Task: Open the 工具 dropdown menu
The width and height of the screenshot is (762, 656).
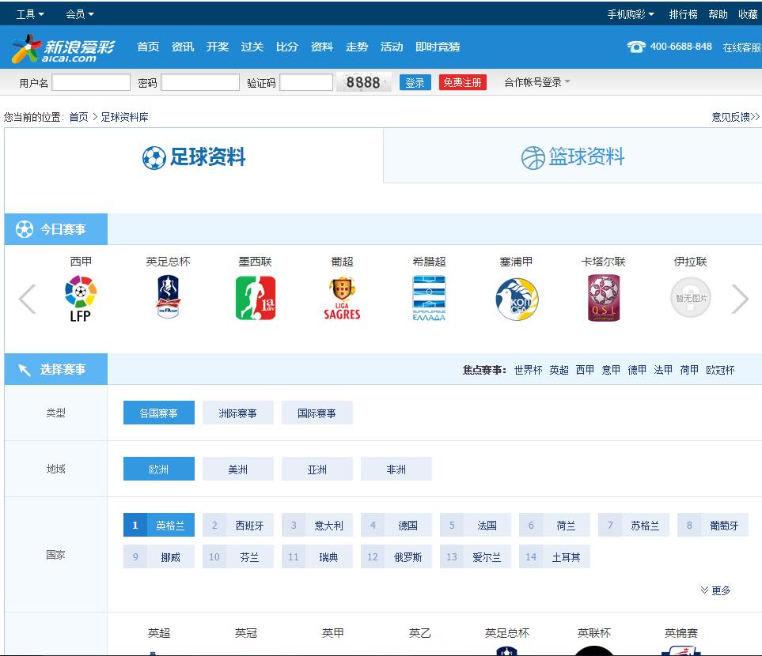Action: pos(30,14)
